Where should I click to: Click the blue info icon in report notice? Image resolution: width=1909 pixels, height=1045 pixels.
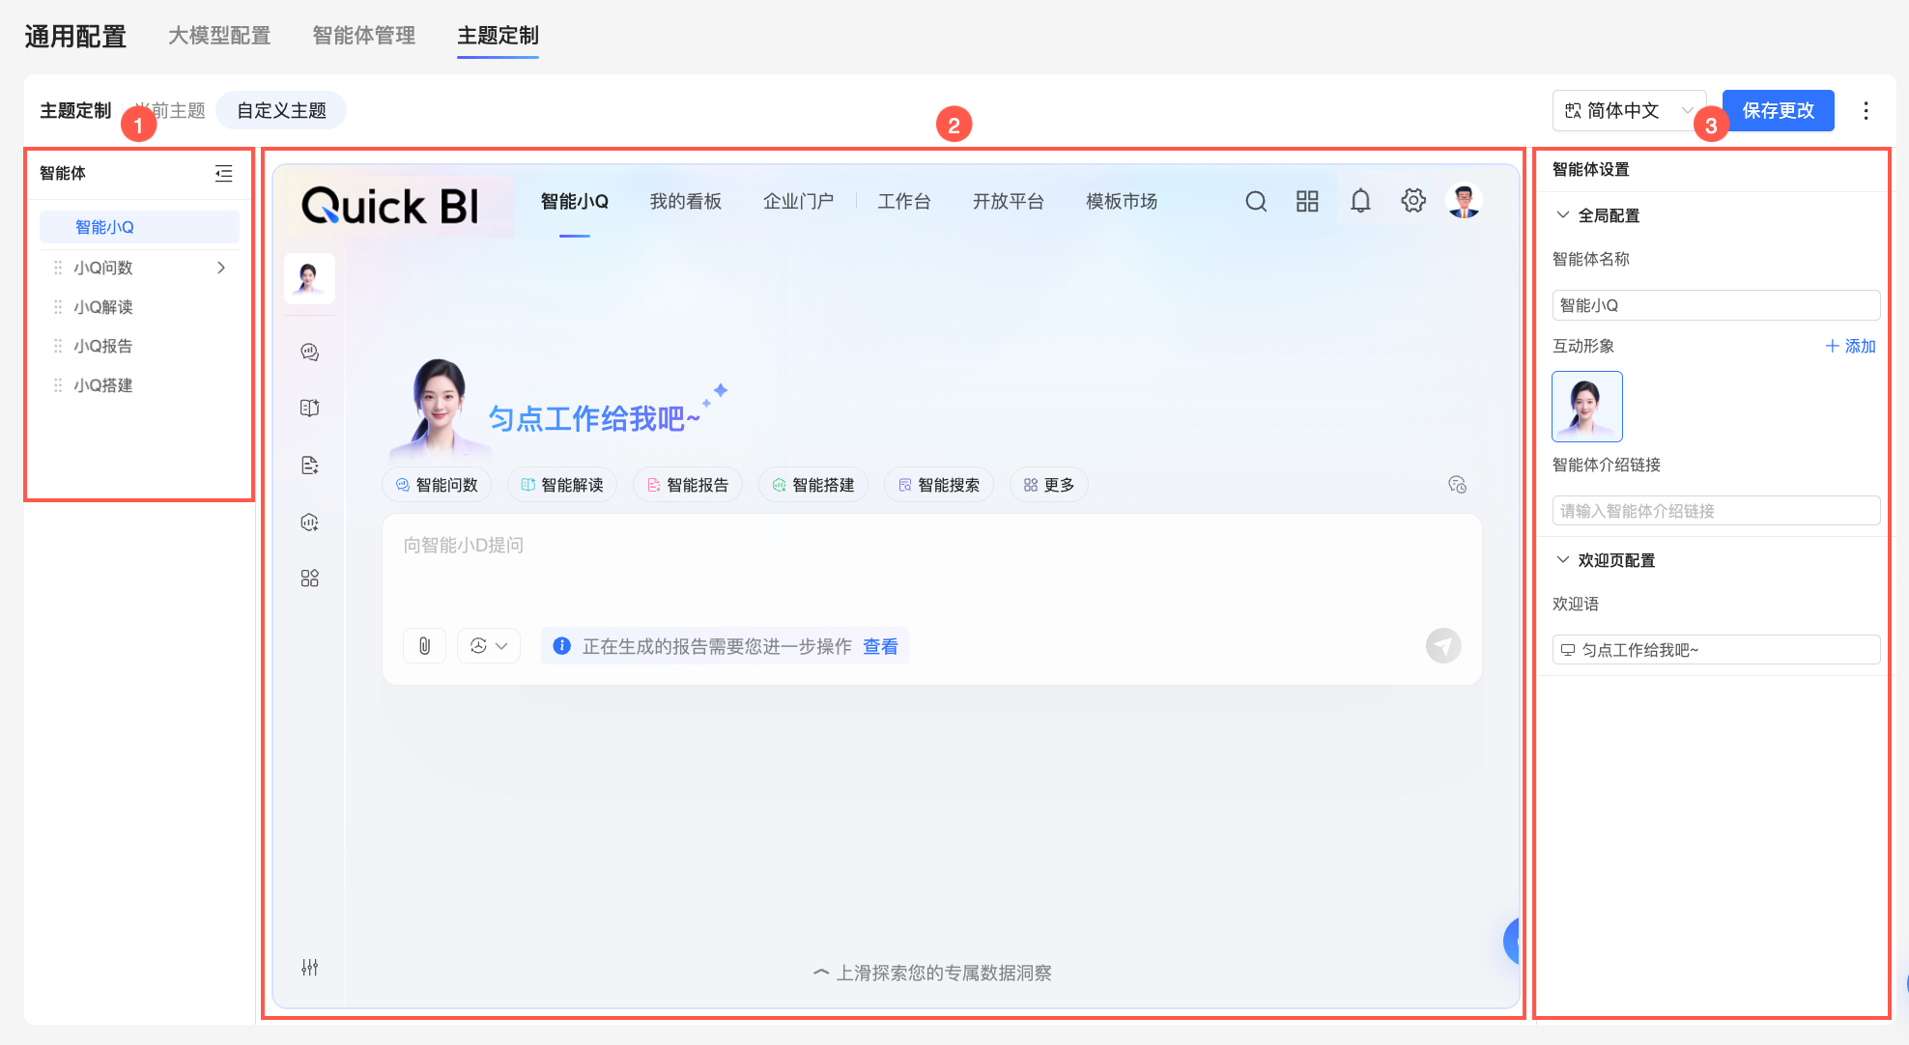click(x=561, y=646)
